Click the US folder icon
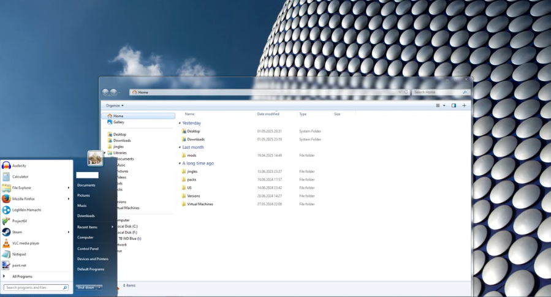551x297 pixels. [184, 188]
